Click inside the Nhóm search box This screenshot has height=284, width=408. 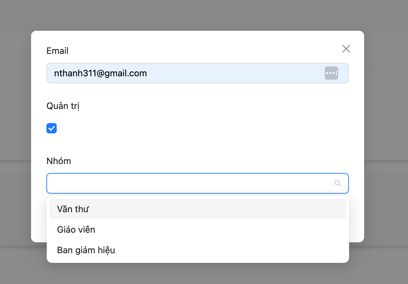click(x=189, y=183)
